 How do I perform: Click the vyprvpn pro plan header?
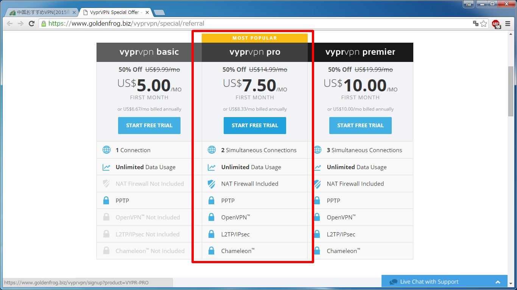255,52
